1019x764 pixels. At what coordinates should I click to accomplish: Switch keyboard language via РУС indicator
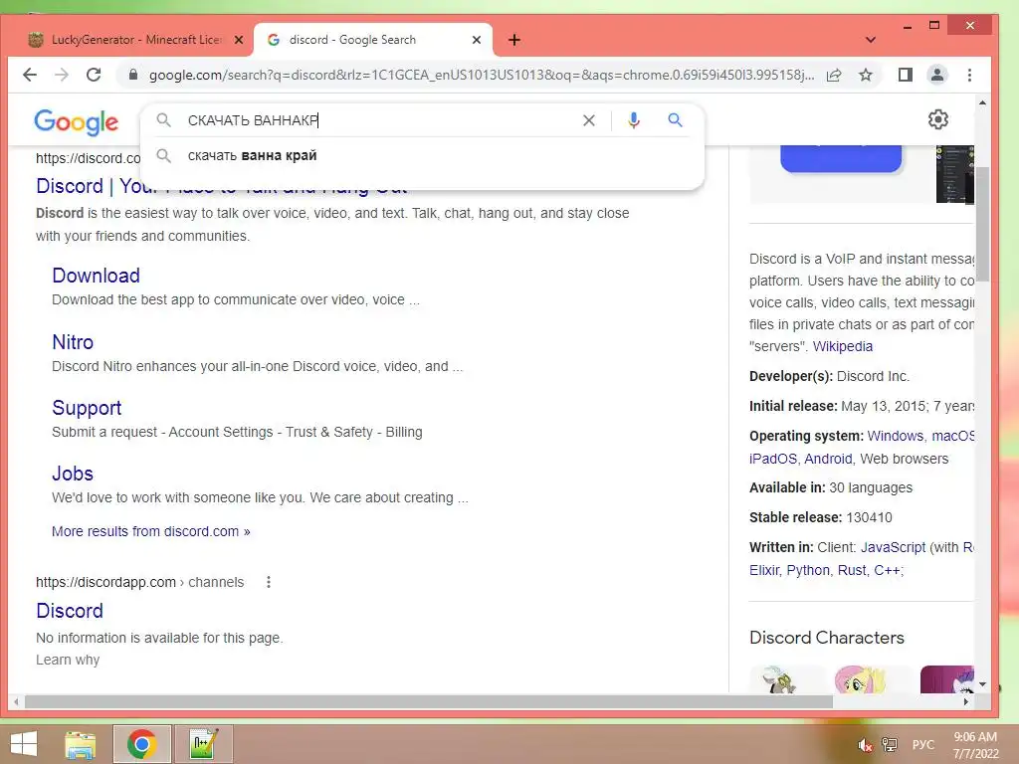pos(922,745)
